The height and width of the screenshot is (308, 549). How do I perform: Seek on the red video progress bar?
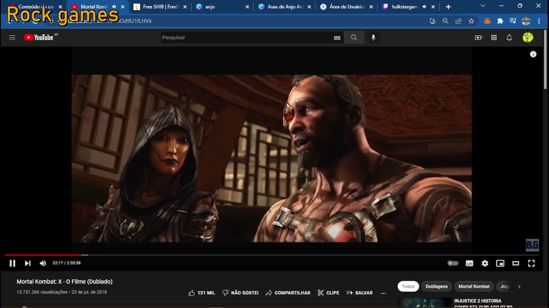(x=271, y=255)
